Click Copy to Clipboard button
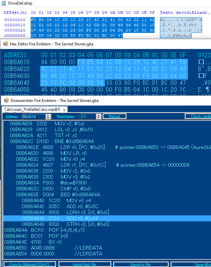211x267 pixels. point(29,264)
